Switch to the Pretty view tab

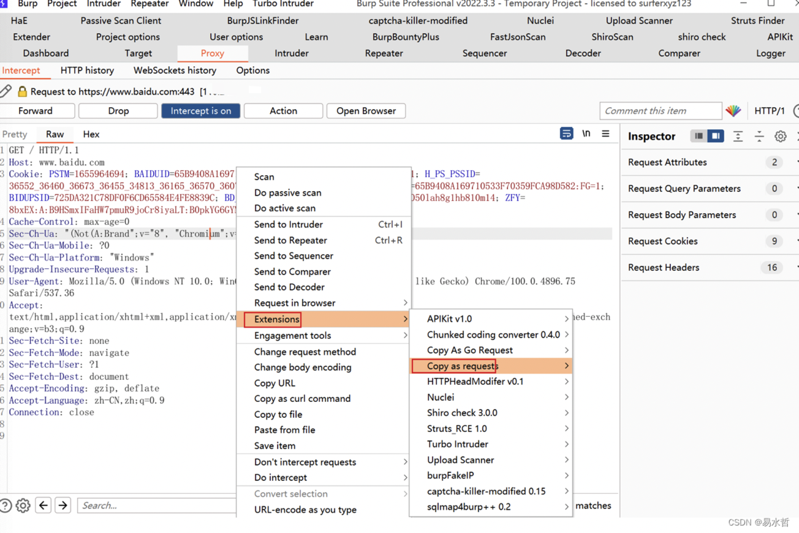tap(15, 134)
